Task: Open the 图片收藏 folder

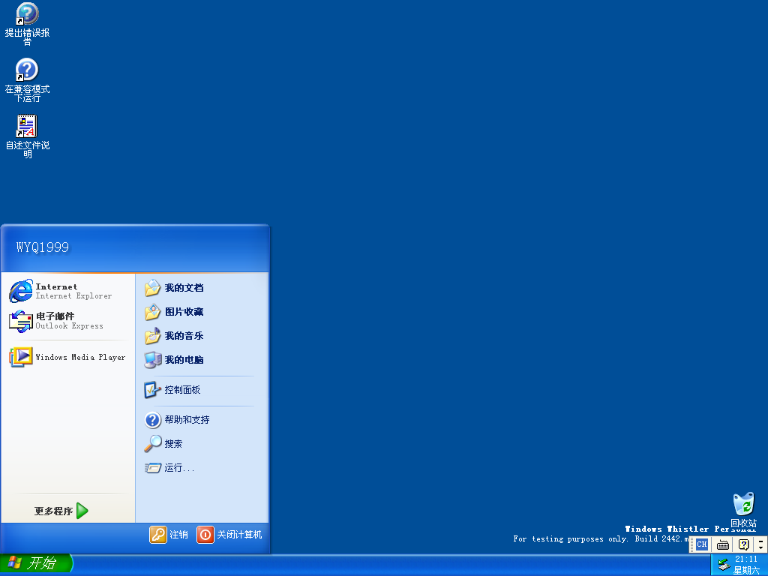Action: [x=202, y=312]
